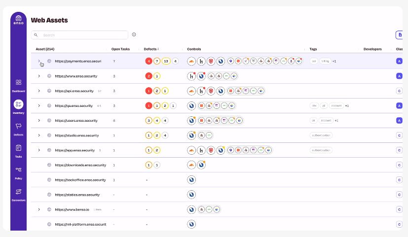Expand the qa.enso.security asset row

point(39,105)
